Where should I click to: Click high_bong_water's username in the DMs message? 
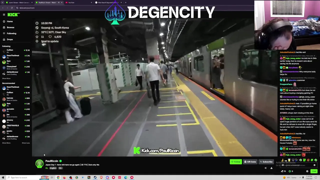click(293, 58)
